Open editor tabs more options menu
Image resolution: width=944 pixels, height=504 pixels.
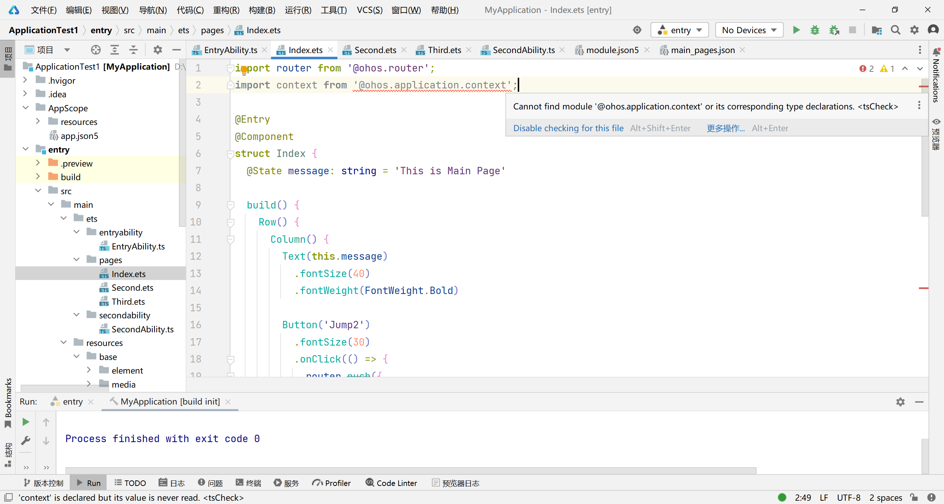pos(920,50)
